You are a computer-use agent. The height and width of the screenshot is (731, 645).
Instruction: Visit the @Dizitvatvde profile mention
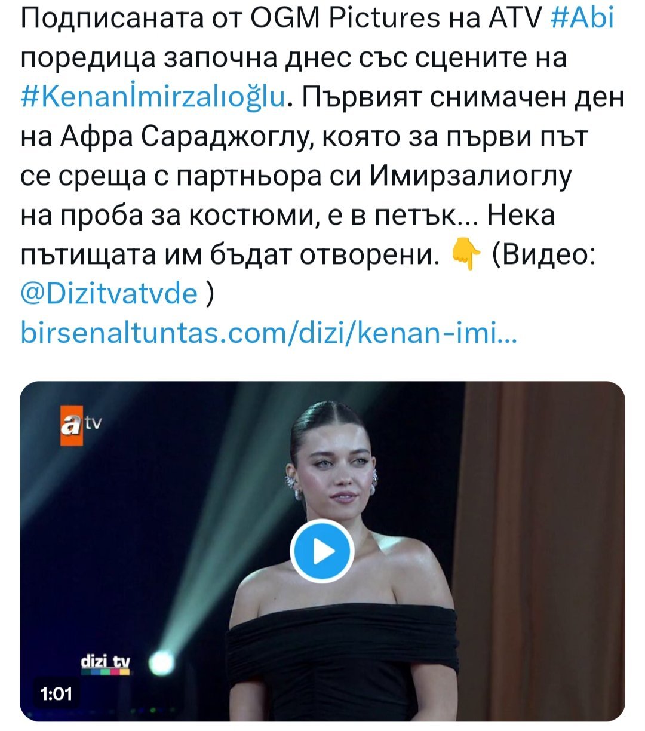(109, 293)
